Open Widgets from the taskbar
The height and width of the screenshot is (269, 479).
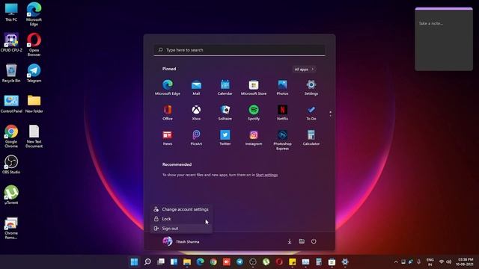click(174, 262)
